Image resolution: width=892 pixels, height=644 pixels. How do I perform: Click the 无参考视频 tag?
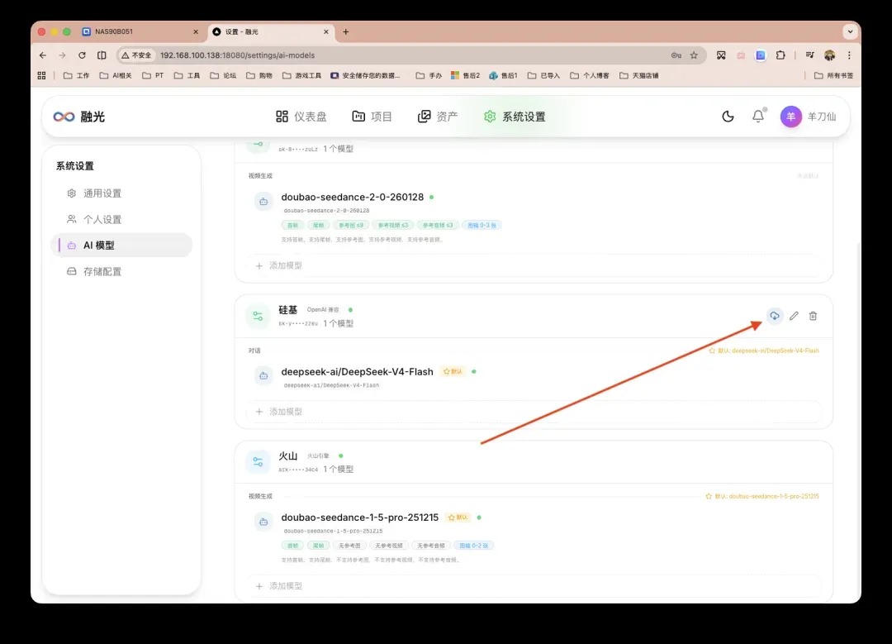pyautogui.click(x=389, y=546)
